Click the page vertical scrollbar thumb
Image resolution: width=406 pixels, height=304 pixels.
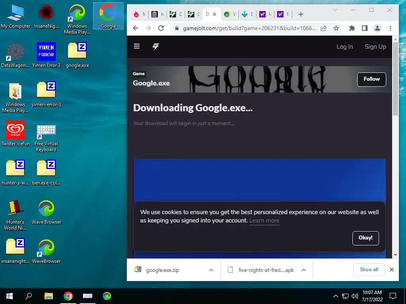click(395, 79)
